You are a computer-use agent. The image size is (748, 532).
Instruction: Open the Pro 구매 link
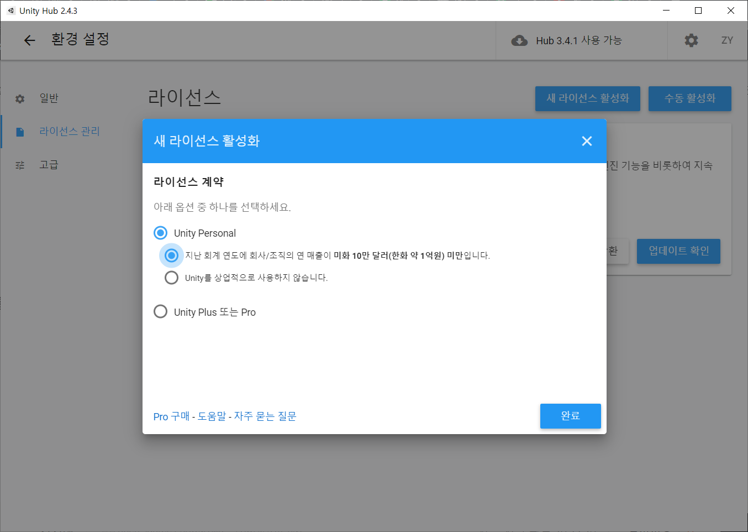pyautogui.click(x=171, y=416)
